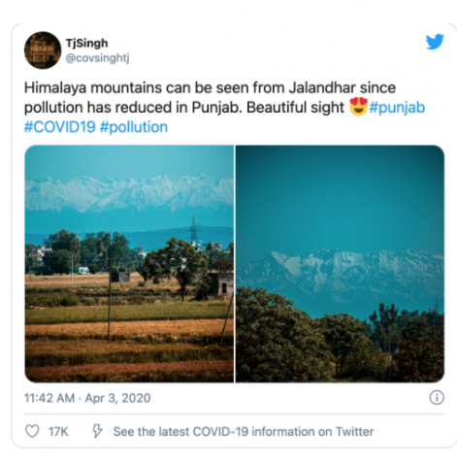Click the TjSingh display name
457x461 pixels.
click(86, 43)
